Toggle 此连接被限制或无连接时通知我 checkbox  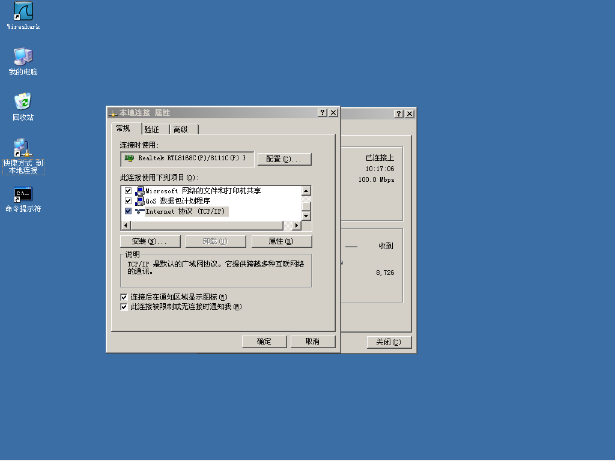pos(124,307)
